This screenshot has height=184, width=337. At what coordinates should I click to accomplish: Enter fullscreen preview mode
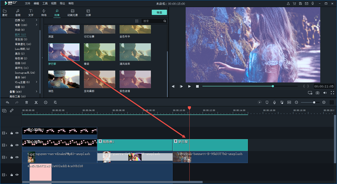(333, 93)
